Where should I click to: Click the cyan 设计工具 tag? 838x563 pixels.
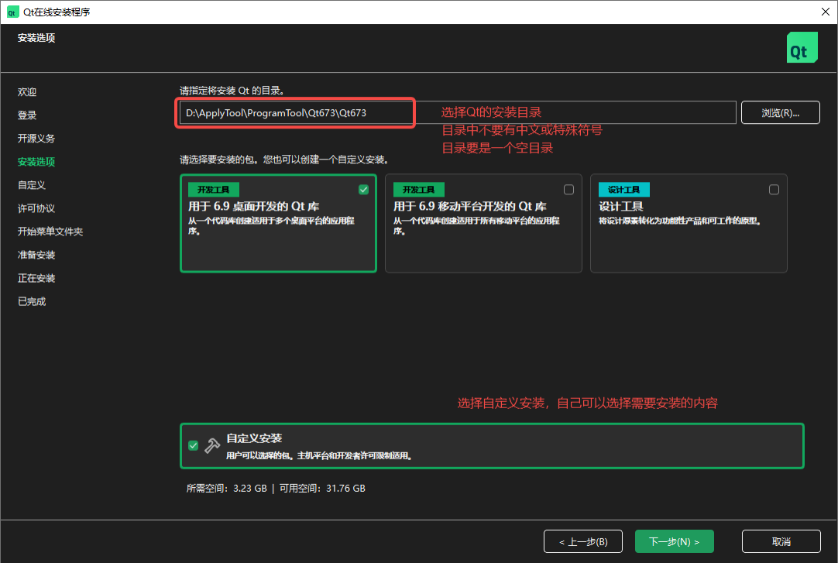point(623,190)
